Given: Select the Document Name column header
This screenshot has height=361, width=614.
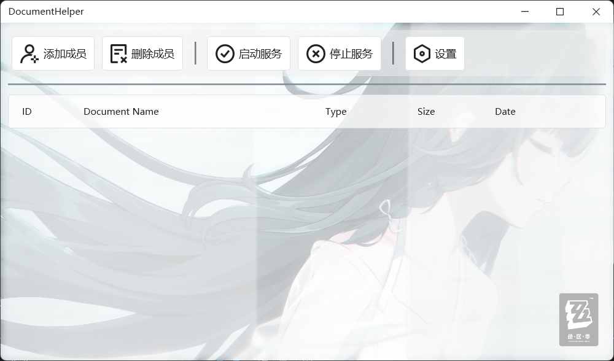Looking at the screenshot, I should 121,112.
